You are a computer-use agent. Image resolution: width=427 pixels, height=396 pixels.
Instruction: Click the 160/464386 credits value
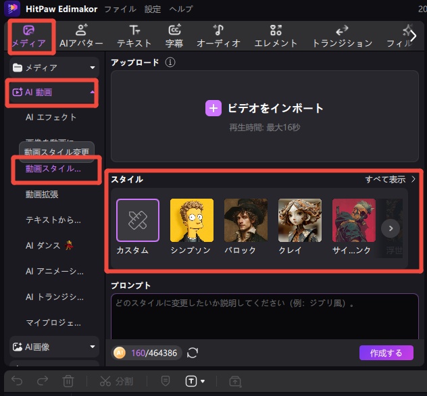coord(154,353)
